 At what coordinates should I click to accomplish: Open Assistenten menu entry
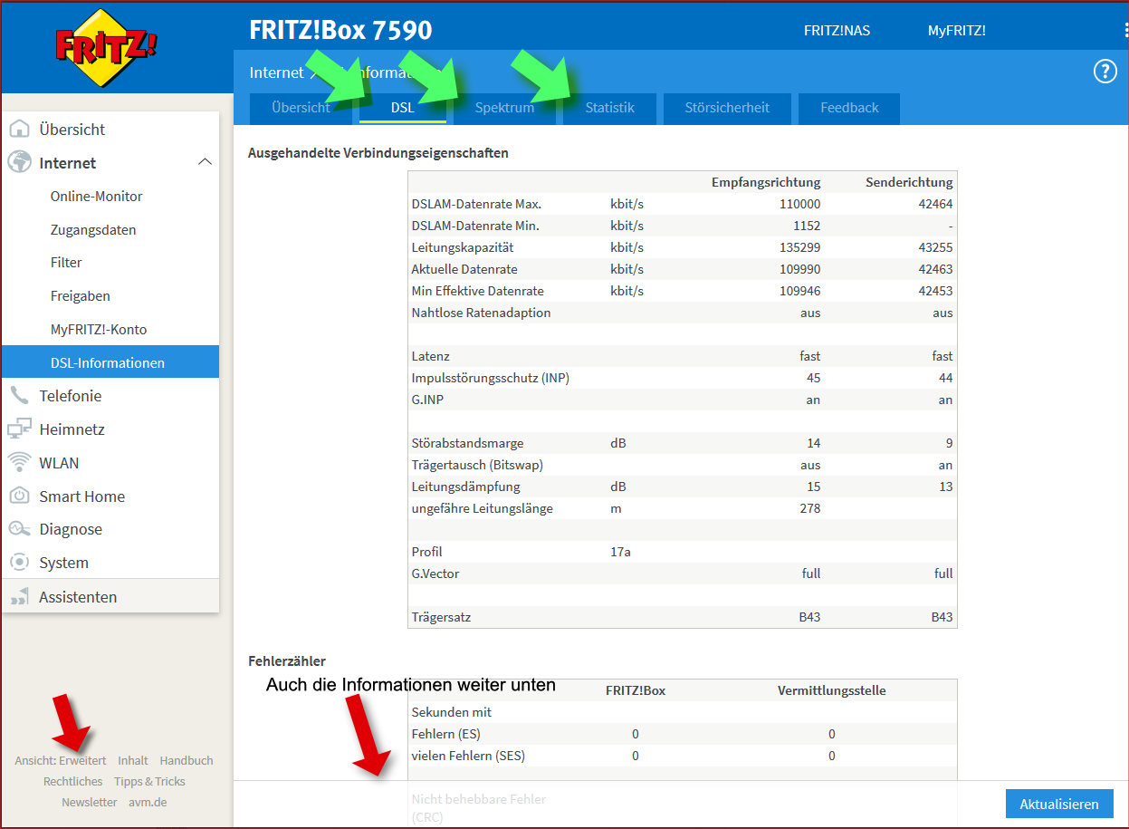coord(78,597)
